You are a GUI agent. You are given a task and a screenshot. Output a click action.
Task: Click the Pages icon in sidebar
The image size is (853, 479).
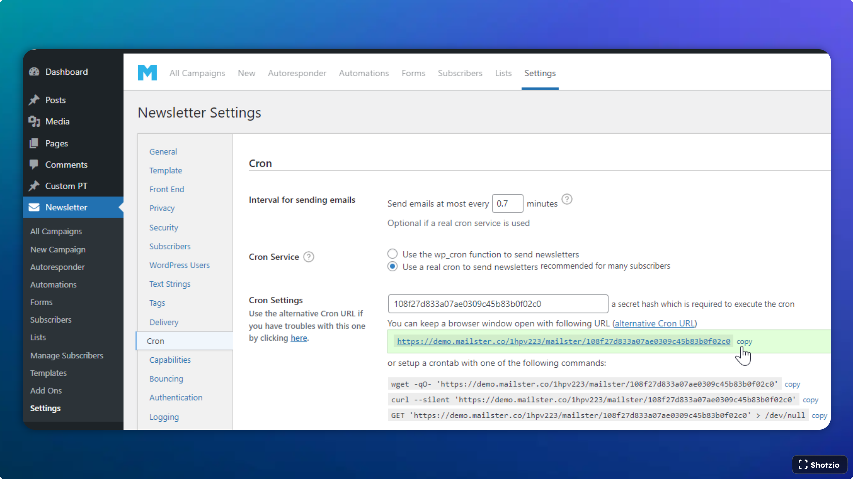(x=34, y=143)
